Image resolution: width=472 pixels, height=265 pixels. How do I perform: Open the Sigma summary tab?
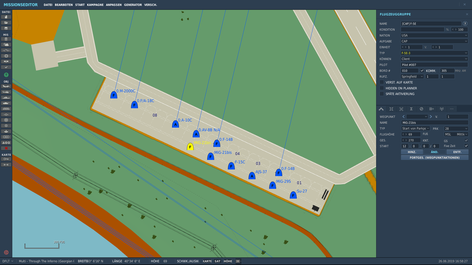click(x=411, y=109)
